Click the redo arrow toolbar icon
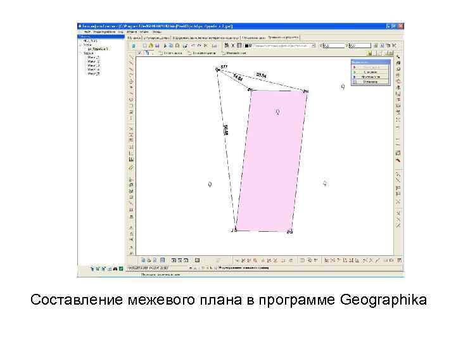The height and width of the screenshot is (342, 456). coord(199,46)
